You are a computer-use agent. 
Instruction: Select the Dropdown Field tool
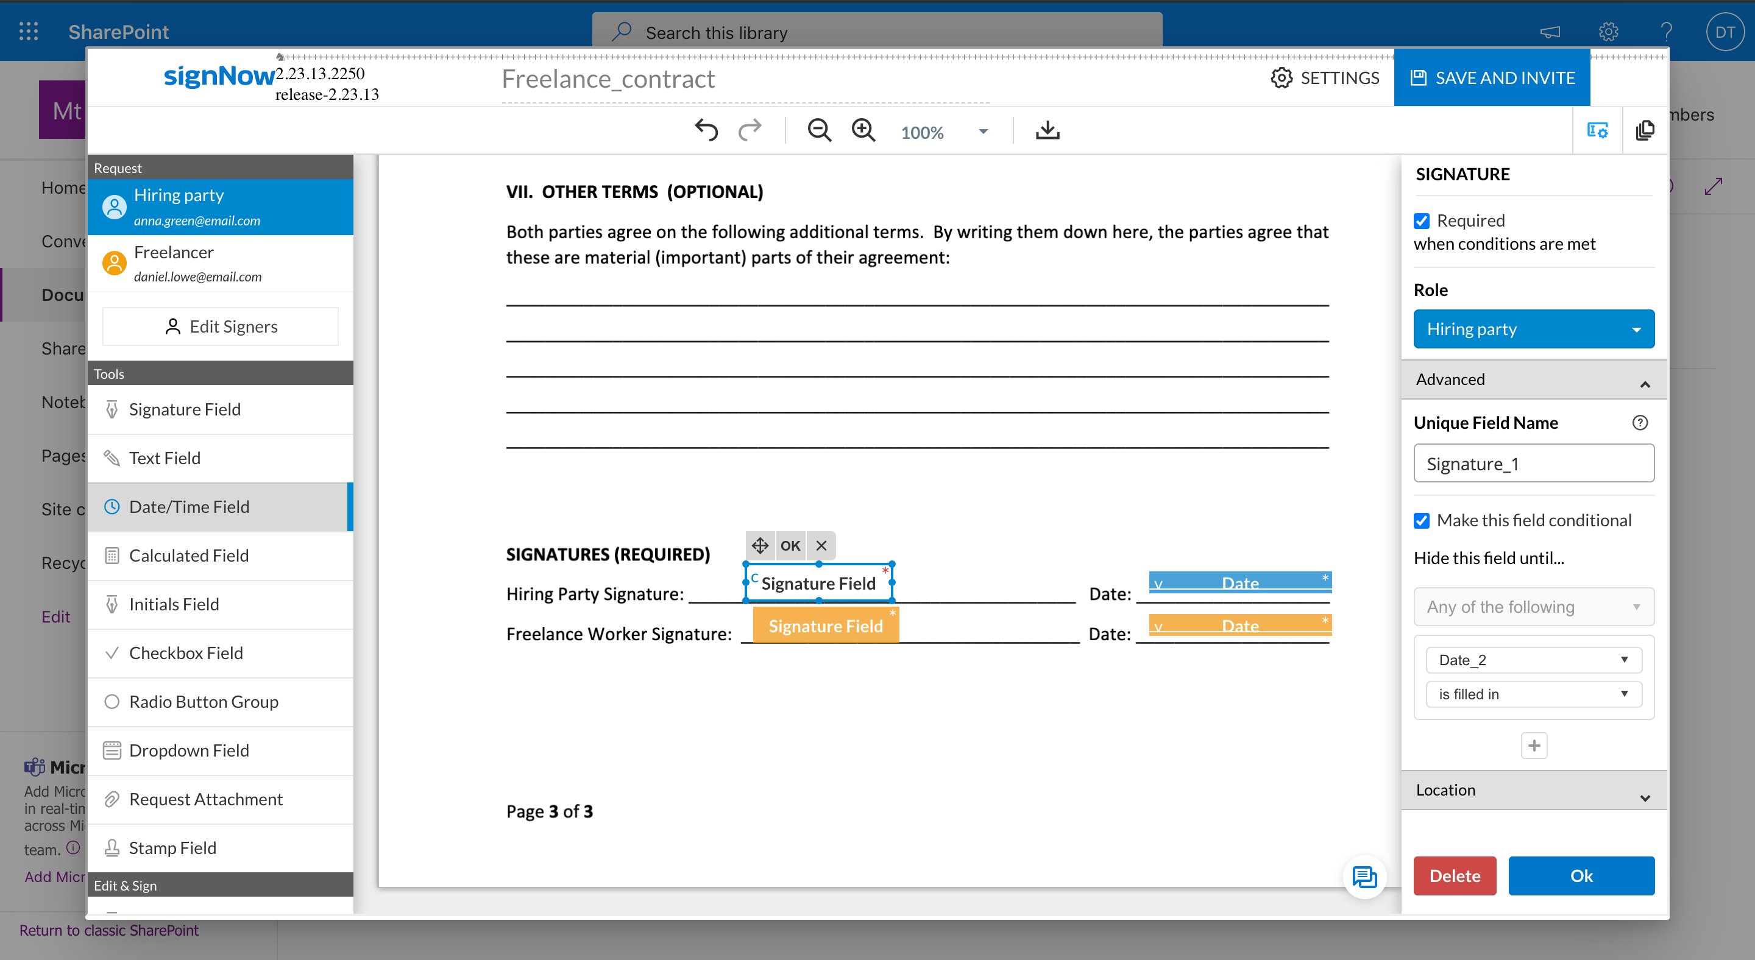tap(188, 750)
